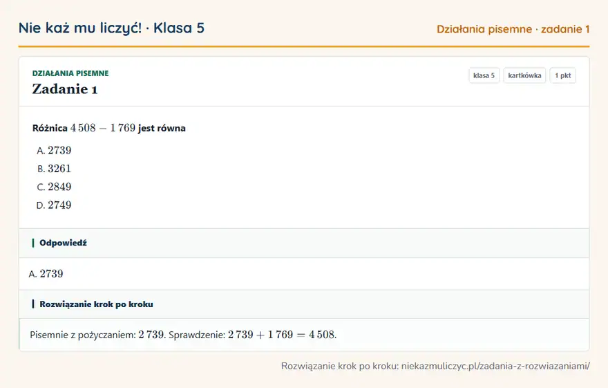Select answer option D. 2749
Image resolution: width=608 pixels, height=388 pixels.
(54, 205)
